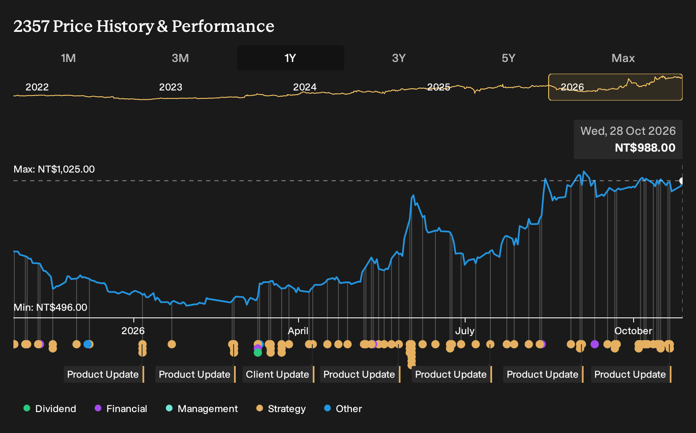
Task: Toggle Financial events in the legend
Action: click(121, 409)
